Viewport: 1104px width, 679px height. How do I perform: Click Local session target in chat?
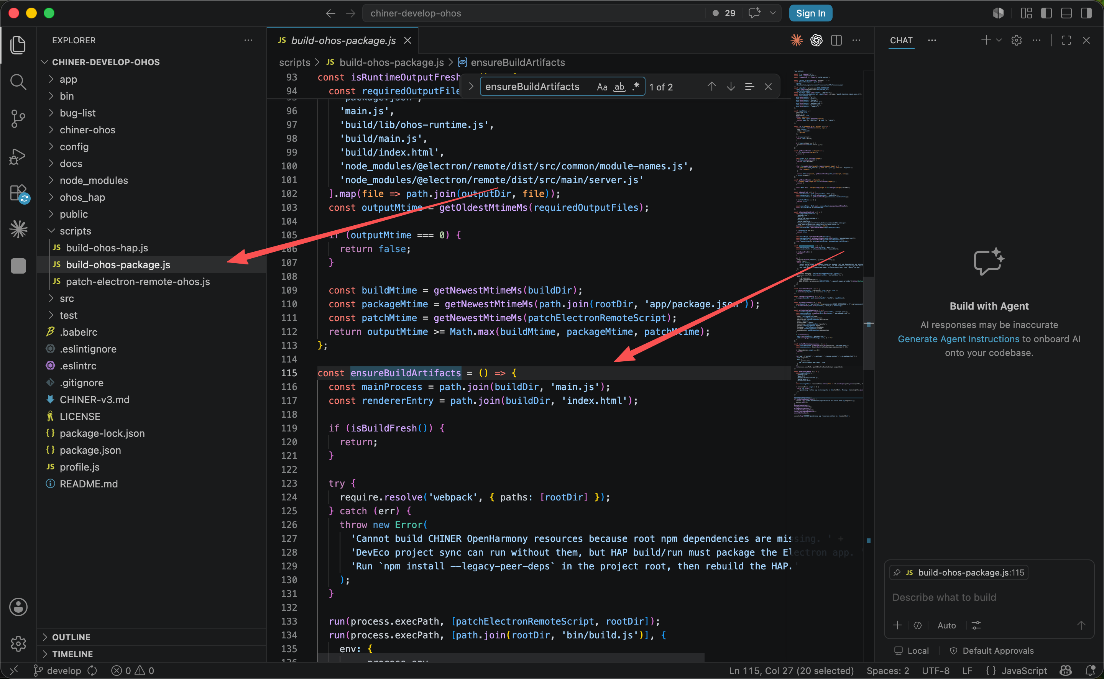[x=911, y=651]
